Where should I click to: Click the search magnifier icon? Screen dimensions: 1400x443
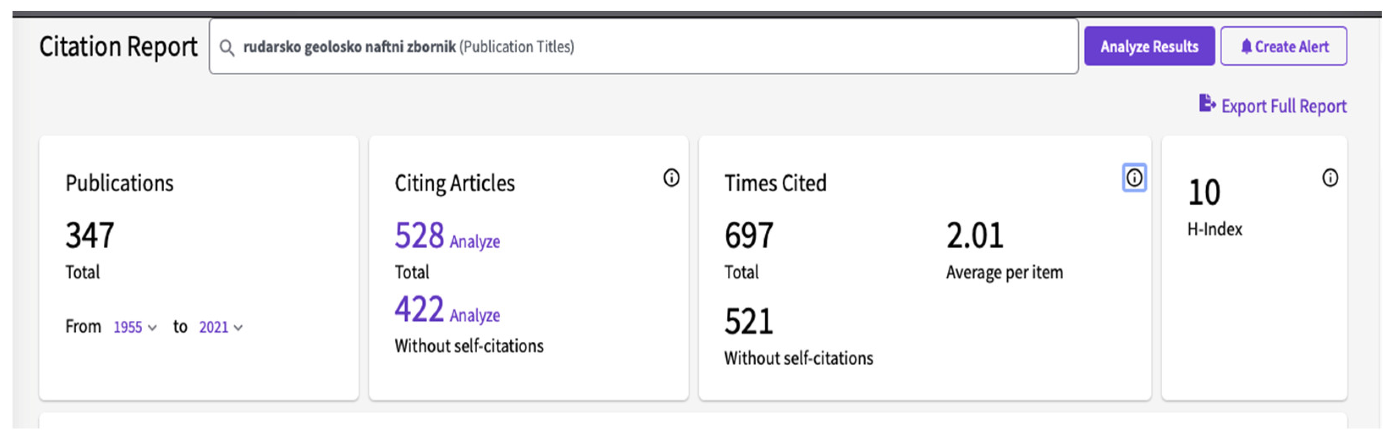click(227, 48)
